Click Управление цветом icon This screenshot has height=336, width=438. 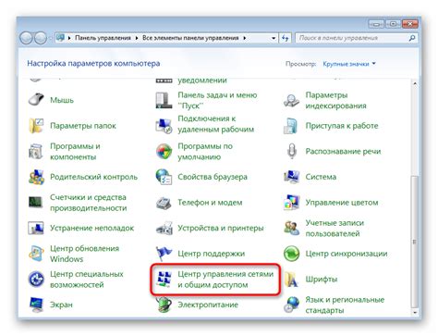click(291, 203)
